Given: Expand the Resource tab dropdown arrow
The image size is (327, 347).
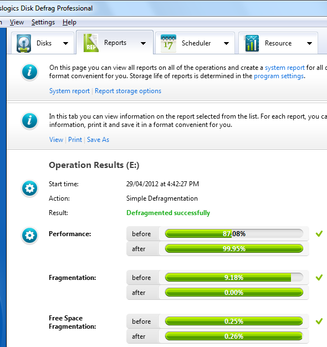Looking at the screenshot, I should click(x=309, y=43).
